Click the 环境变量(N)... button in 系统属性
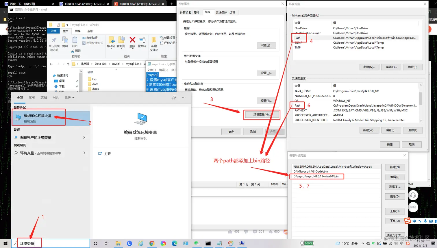The width and height of the screenshot is (437, 248). point(262,114)
